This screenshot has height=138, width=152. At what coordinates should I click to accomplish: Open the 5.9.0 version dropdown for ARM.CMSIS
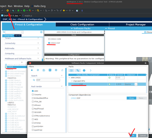(x=123, y=78)
